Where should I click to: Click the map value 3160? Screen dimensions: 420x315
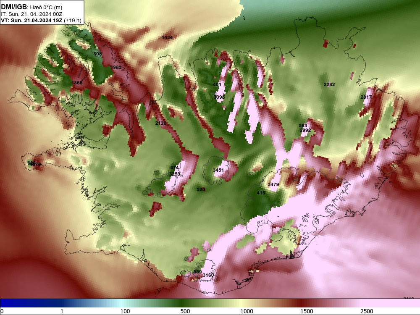pos(208,275)
